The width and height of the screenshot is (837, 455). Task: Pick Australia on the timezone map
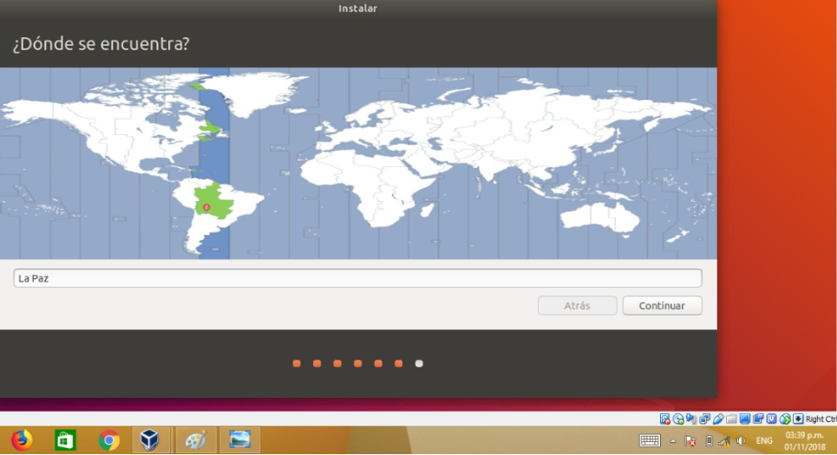point(600,217)
